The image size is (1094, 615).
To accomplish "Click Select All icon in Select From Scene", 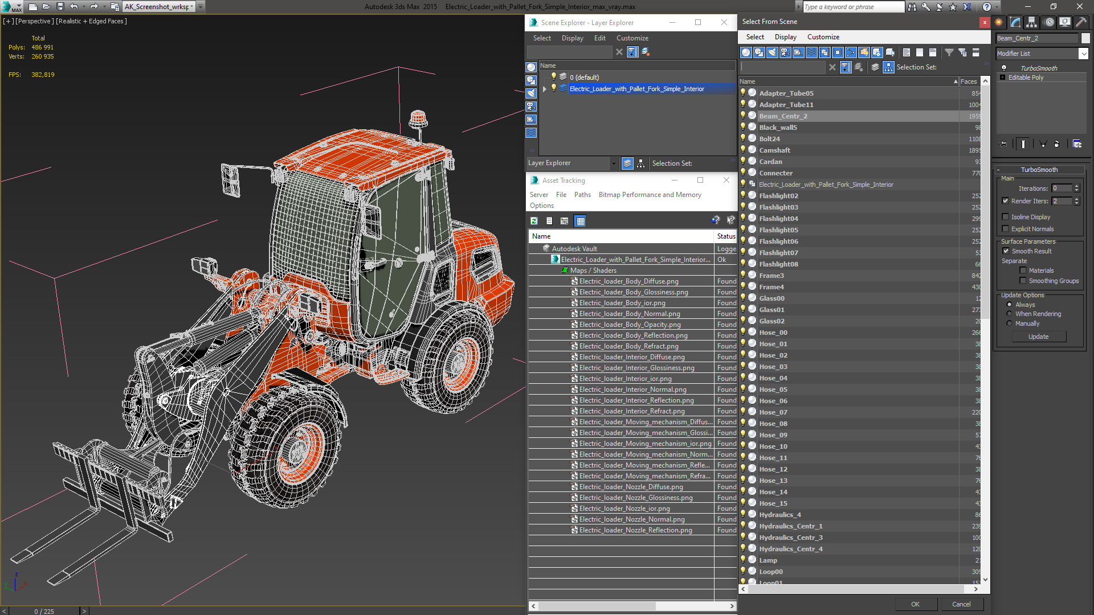I will 907,52.
